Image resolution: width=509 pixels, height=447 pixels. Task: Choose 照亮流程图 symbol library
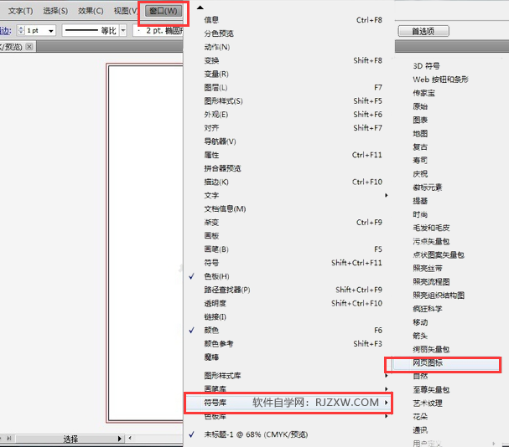pos(431,282)
